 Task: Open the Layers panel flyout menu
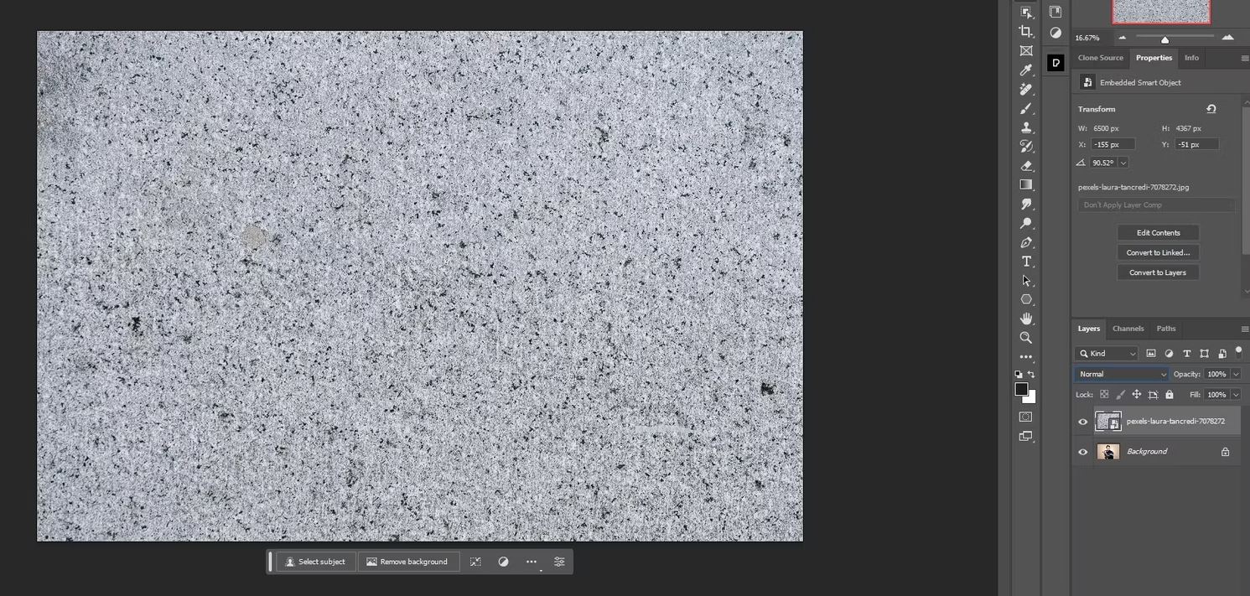click(x=1245, y=329)
